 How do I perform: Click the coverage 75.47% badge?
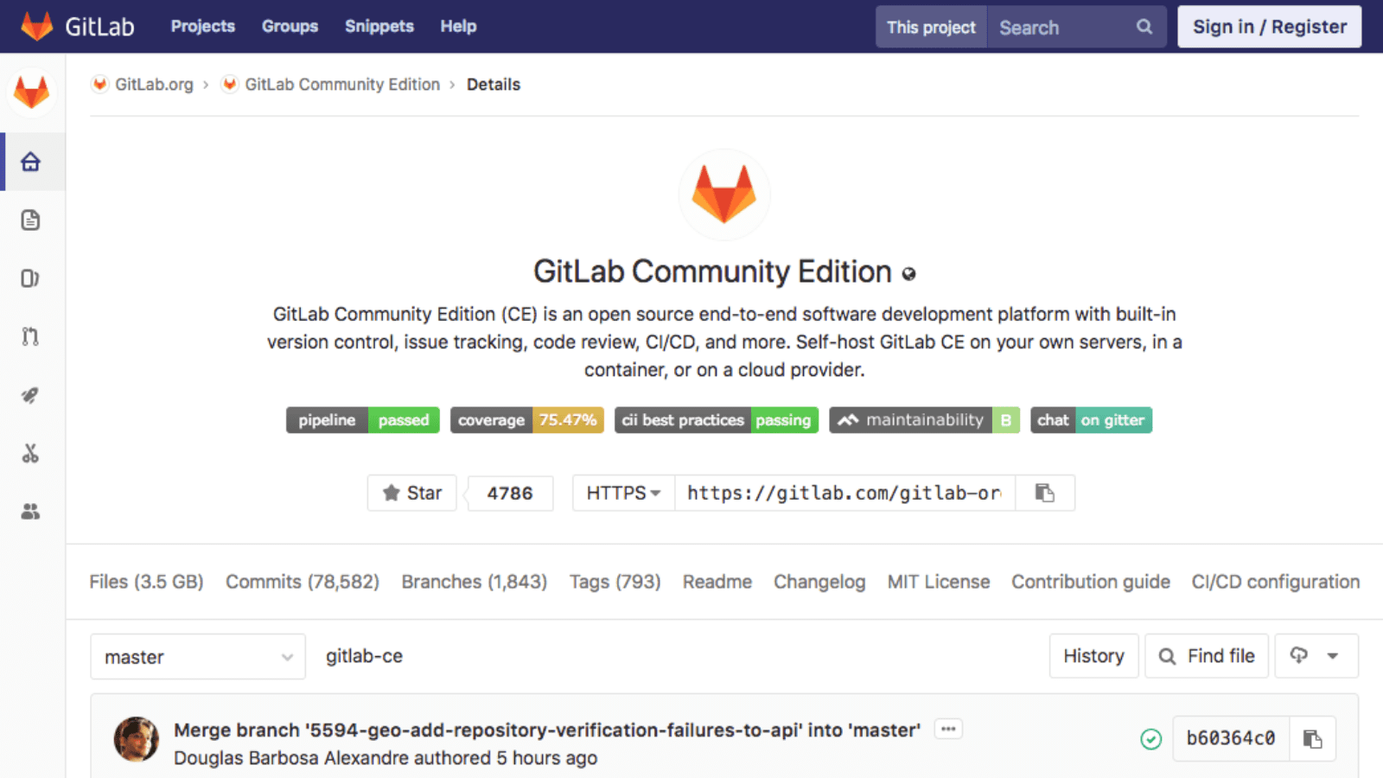(527, 420)
